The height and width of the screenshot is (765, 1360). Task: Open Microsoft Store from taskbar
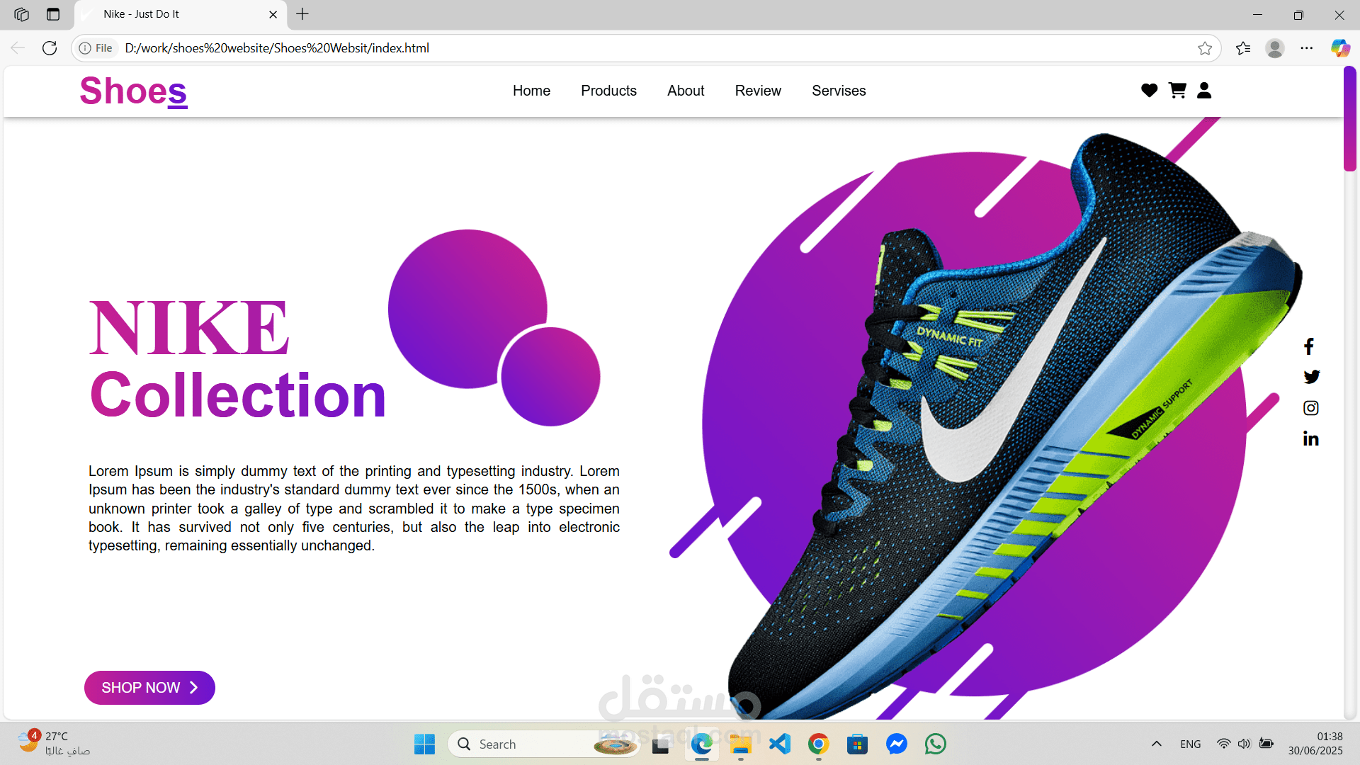click(857, 744)
